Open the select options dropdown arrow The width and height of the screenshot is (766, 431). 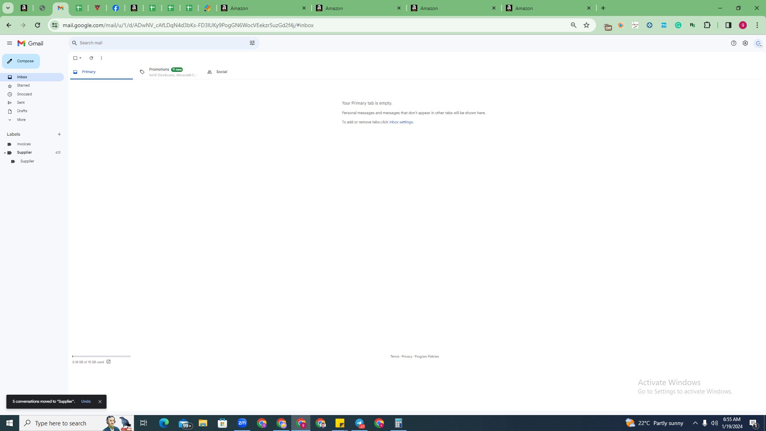tap(81, 58)
